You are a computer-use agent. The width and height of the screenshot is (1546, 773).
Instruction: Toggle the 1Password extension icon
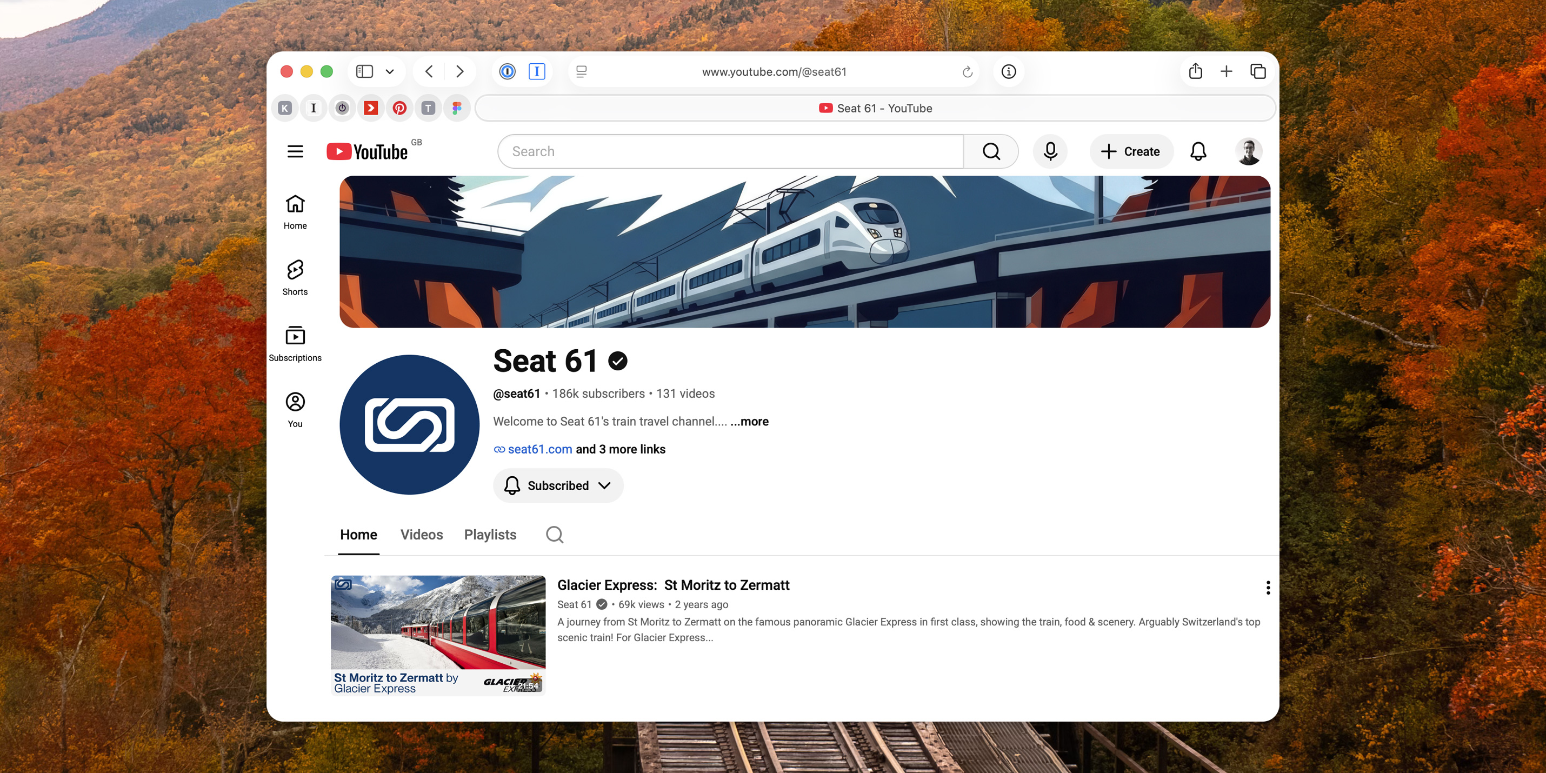(x=507, y=71)
